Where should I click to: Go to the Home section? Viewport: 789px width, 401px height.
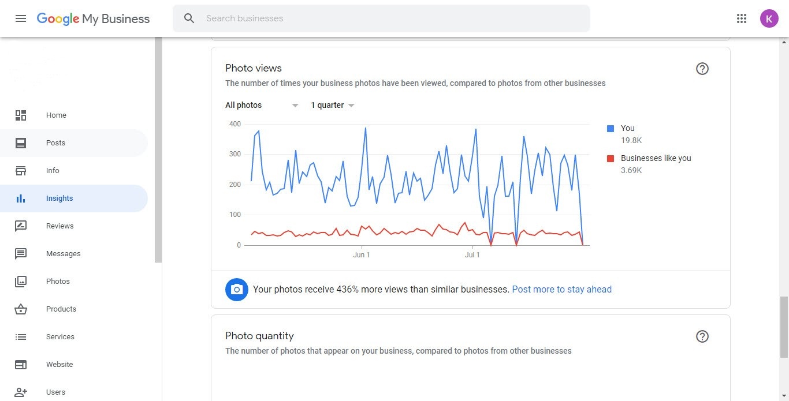tap(56, 115)
